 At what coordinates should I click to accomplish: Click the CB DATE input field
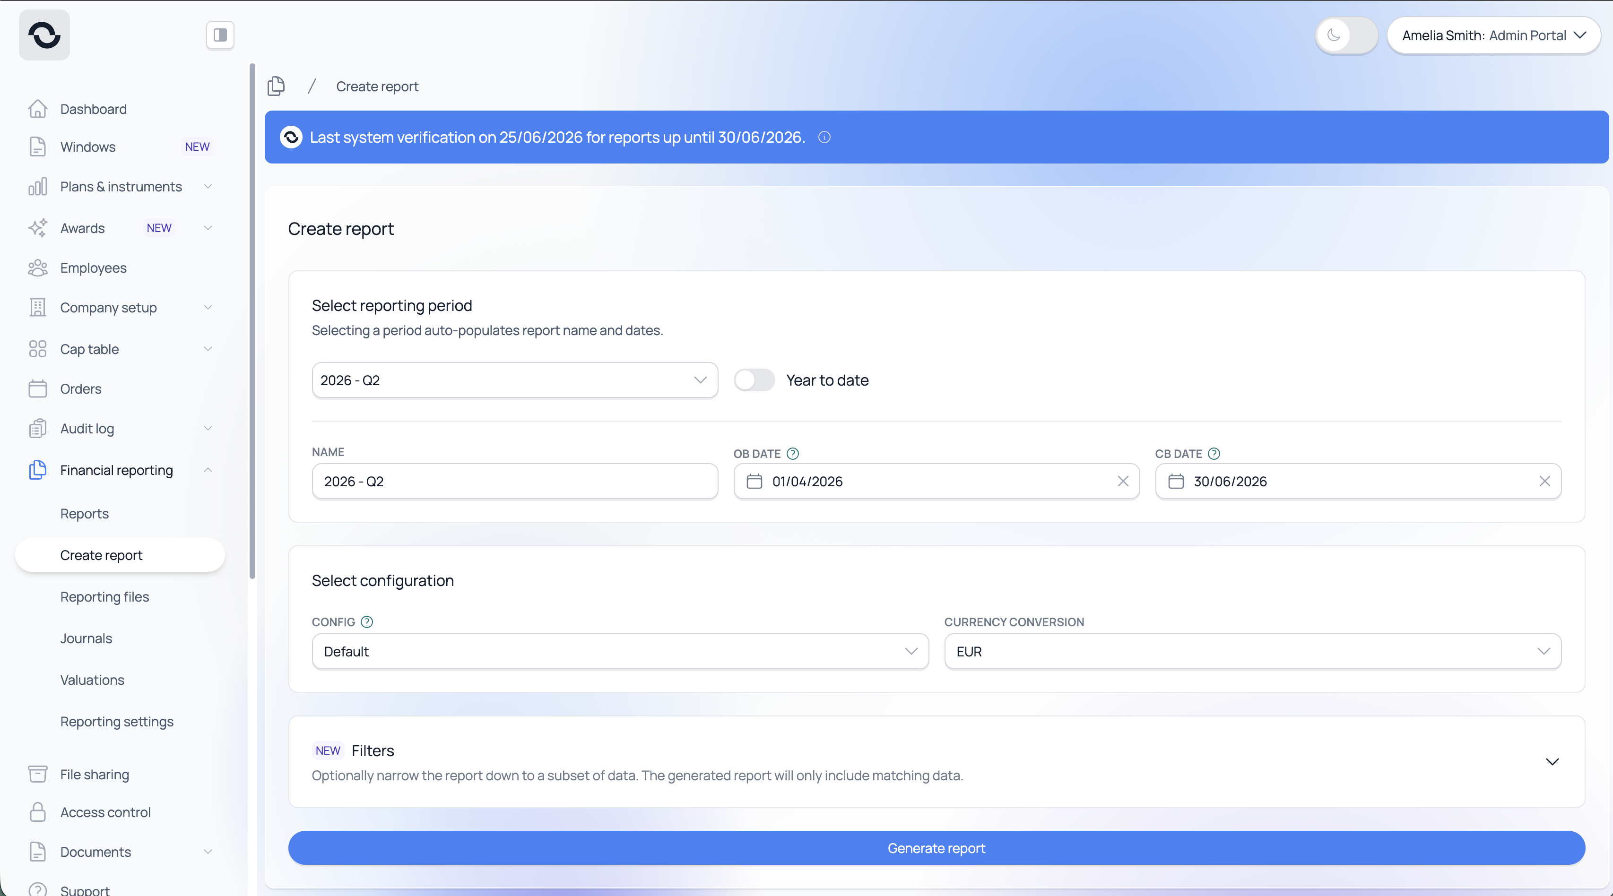[x=1358, y=481]
